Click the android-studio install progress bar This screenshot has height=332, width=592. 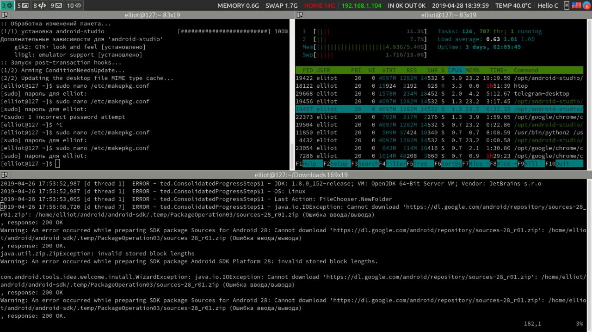click(x=224, y=31)
